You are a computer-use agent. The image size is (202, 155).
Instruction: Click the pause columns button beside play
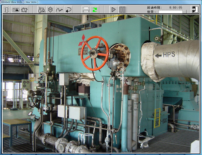click(x=122, y=10)
